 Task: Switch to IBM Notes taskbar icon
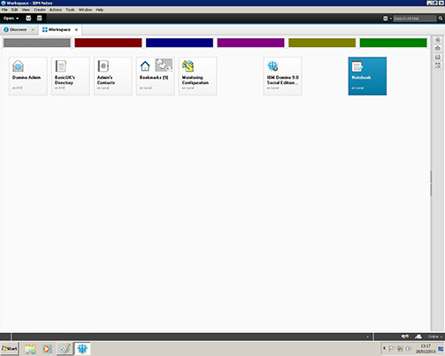coord(82,349)
